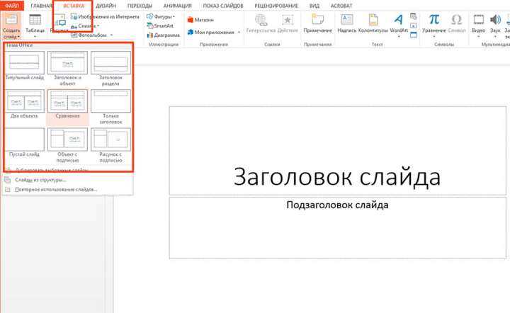Click the Звук speaker icon
The width and height of the screenshot is (510, 313).
click(x=495, y=20)
